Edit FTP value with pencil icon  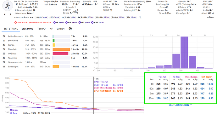[212, 2]
